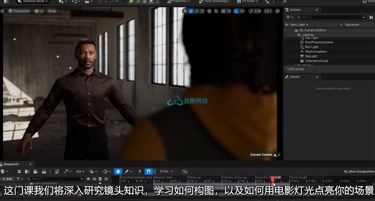The image size is (375, 201).
Task: Browse to sequence in Content Browser
Action: pyautogui.click(x=27, y=172)
